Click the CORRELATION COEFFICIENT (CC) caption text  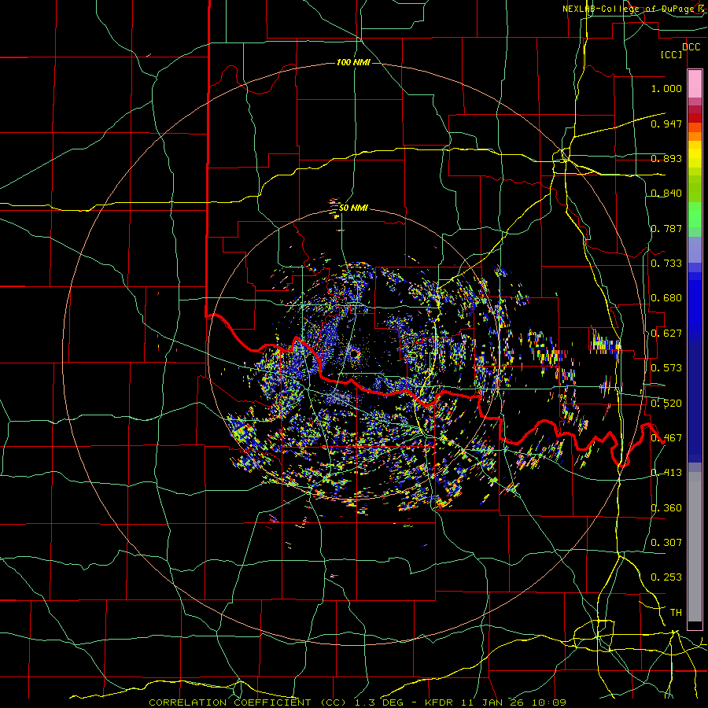248,702
